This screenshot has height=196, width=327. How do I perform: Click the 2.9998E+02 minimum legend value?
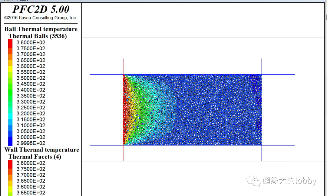pos(31,143)
